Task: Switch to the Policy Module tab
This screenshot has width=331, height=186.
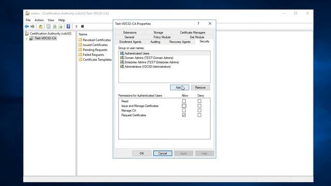Action: (162, 37)
